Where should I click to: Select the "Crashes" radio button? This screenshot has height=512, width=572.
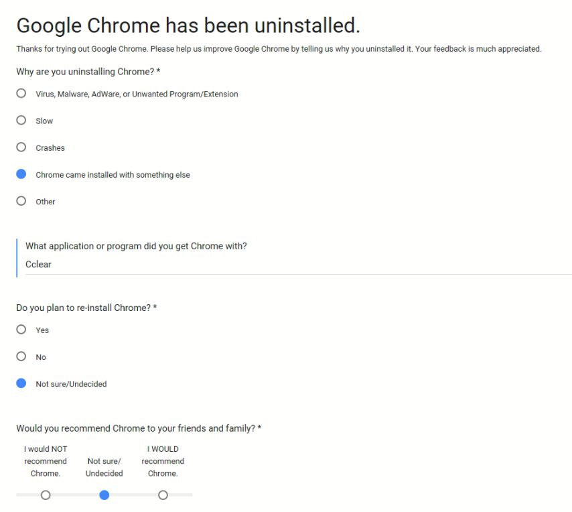tap(21, 147)
